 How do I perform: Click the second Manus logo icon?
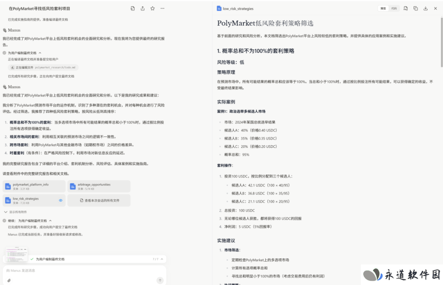click(x=5, y=87)
